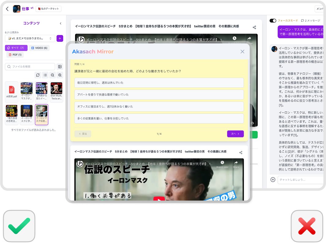Disable フォーカスモード toggle in chat panel

(x=273, y=20)
